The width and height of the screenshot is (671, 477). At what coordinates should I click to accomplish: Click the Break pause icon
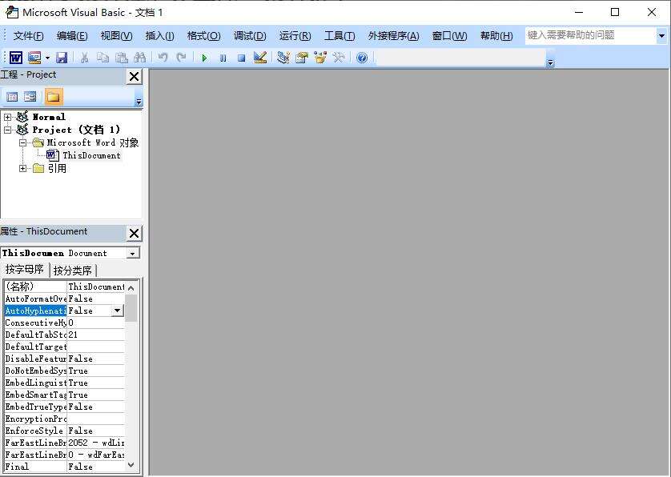(x=223, y=58)
